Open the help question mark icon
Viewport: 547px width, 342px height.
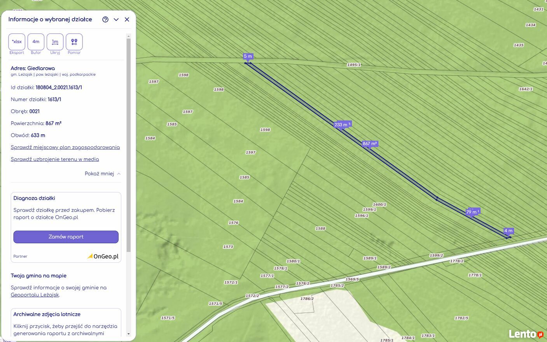click(x=105, y=19)
